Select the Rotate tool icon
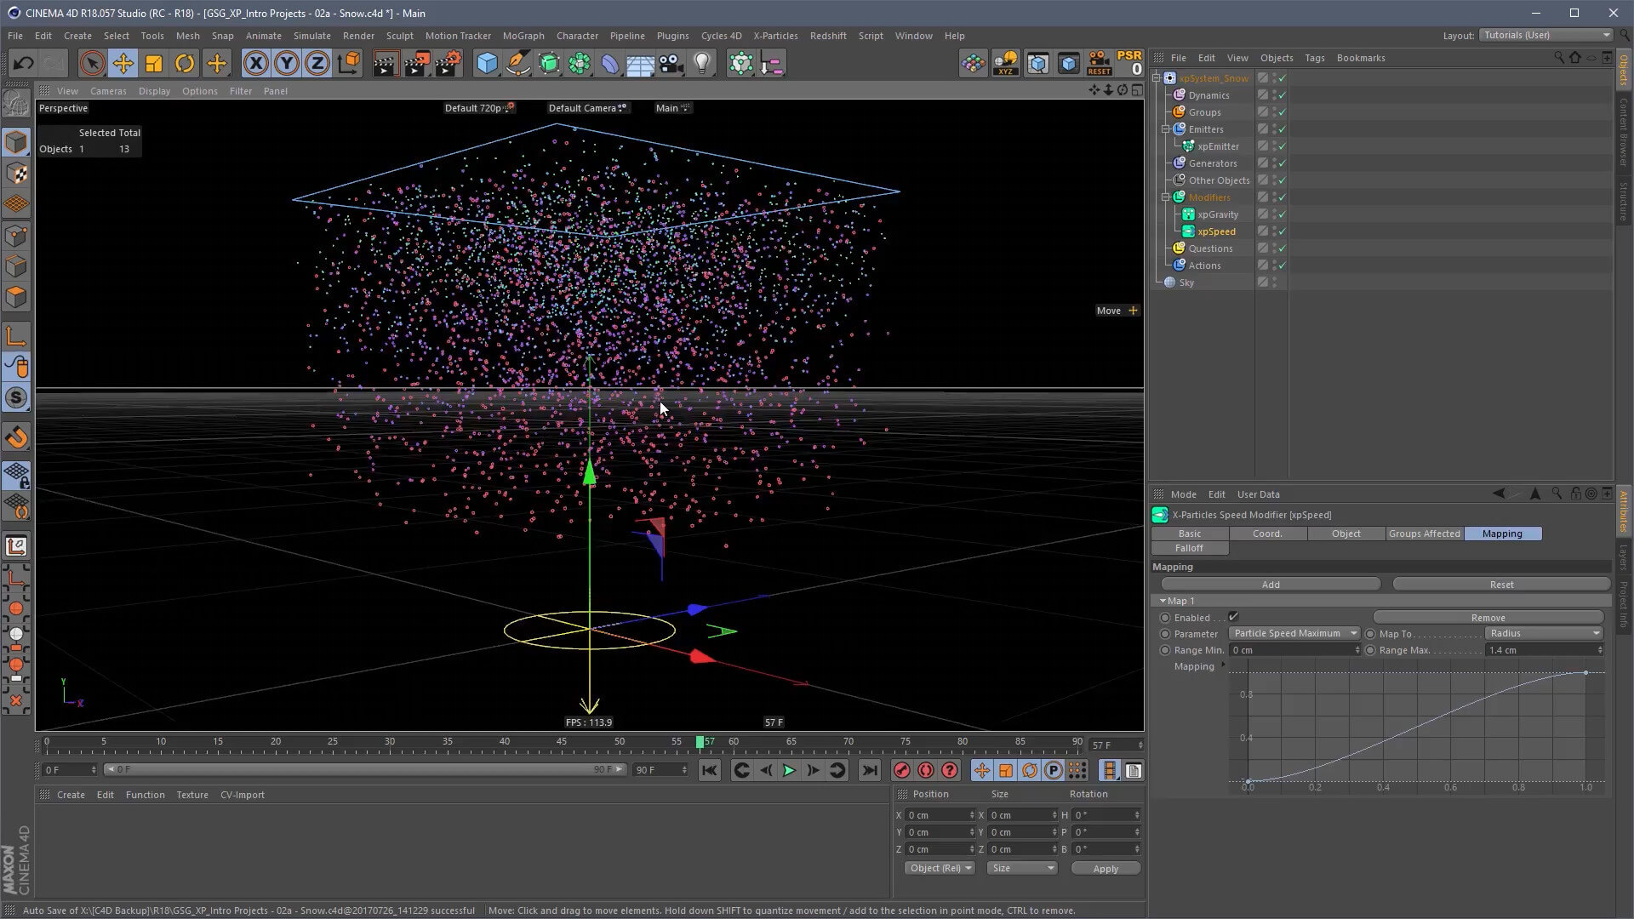The image size is (1634, 919). (185, 64)
